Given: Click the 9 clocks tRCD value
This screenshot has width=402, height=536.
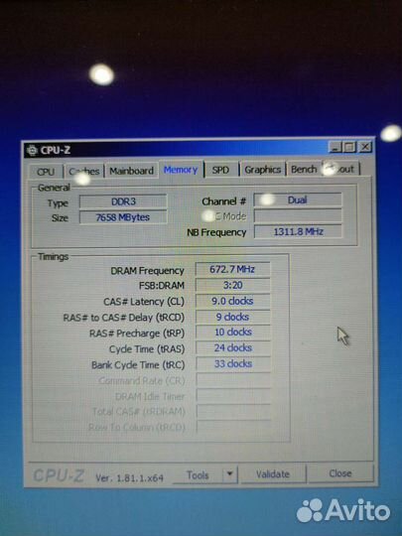Looking at the screenshot, I should click(x=233, y=317).
